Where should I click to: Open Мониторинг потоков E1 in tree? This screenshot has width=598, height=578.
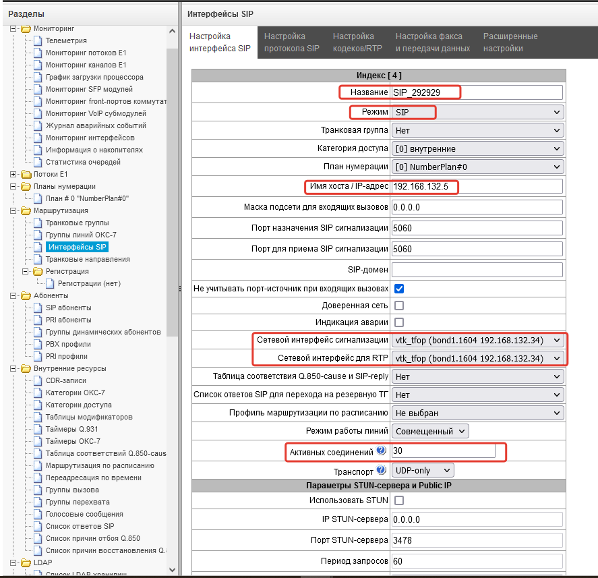(x=86, y=53)
